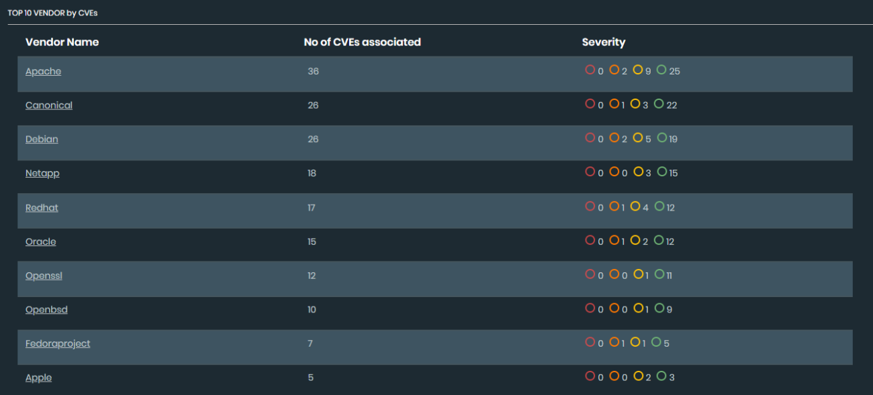Open the Oracle vendor link
Viewport: 873px width, 395px height.
41,241
